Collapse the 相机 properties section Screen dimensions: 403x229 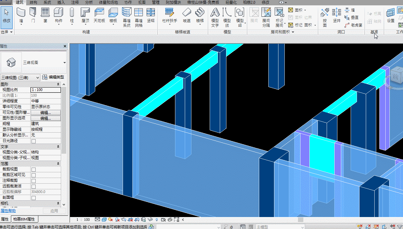pyautogui.click(x=58, y=203)
